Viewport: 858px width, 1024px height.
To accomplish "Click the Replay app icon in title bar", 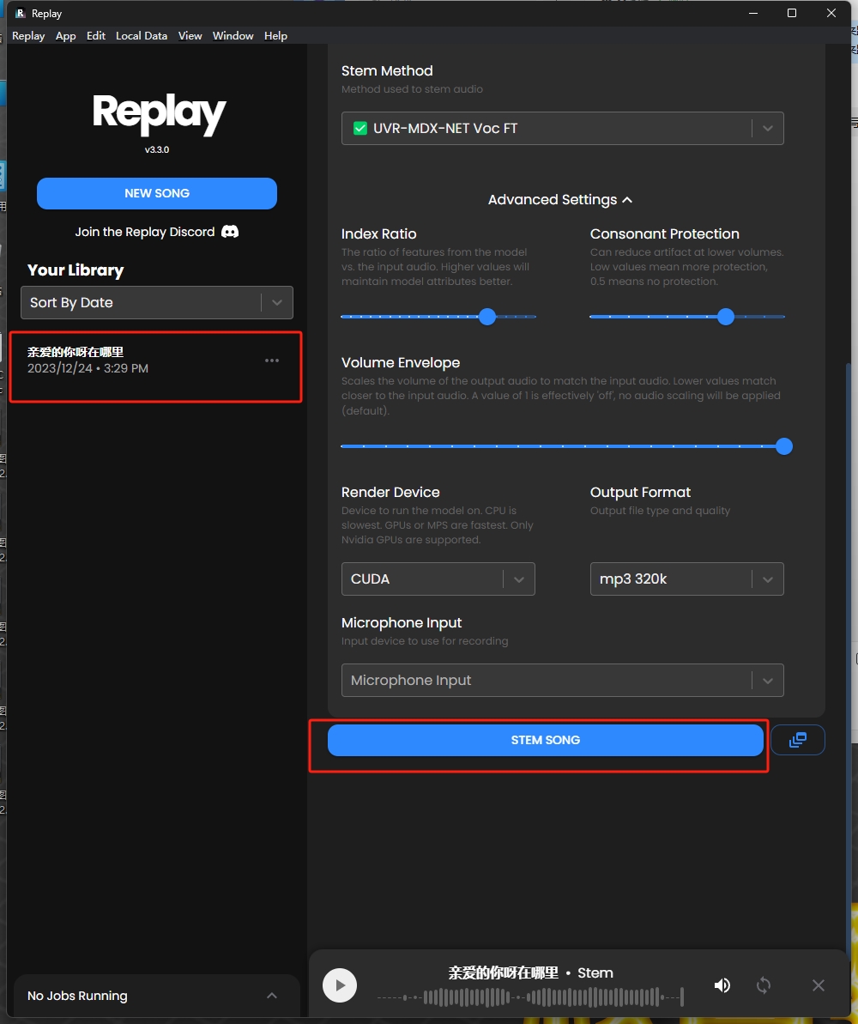I will click(x=21, y=13).
